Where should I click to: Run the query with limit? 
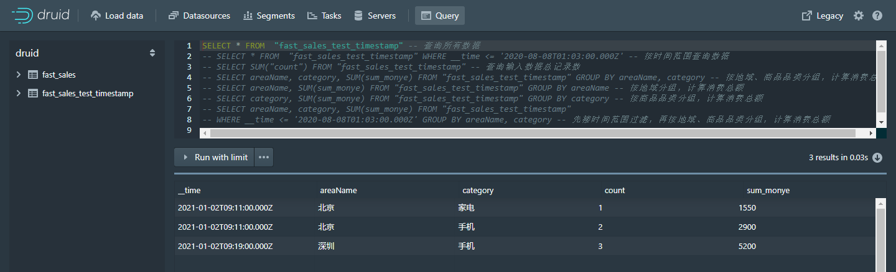point(215,158)
